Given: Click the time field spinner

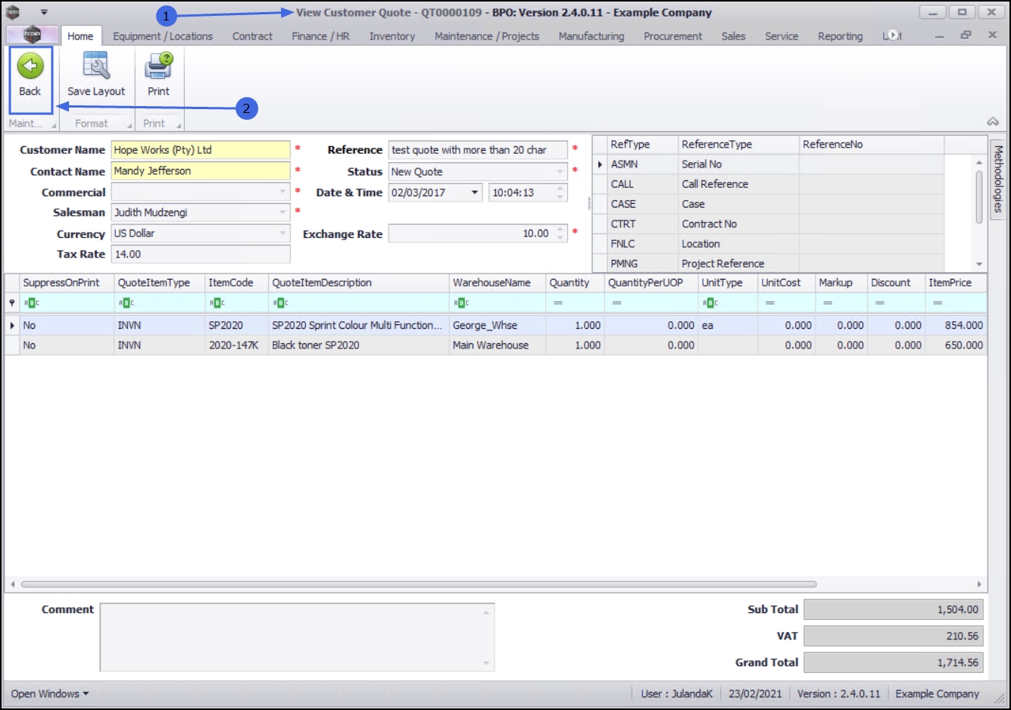Looking at the screenshot, I should click(x=560, y=192).
